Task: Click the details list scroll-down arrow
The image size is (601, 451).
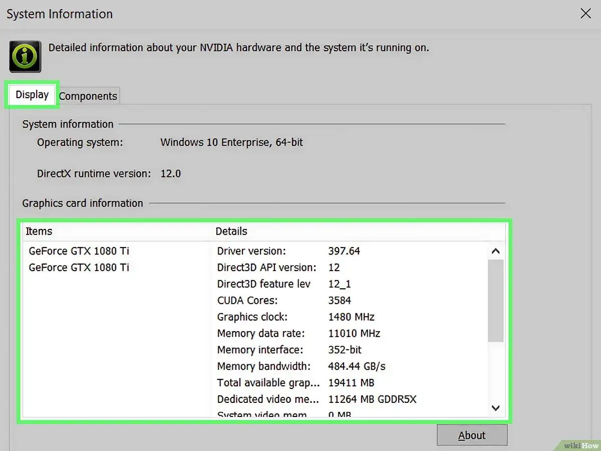Action: point(496,408)
